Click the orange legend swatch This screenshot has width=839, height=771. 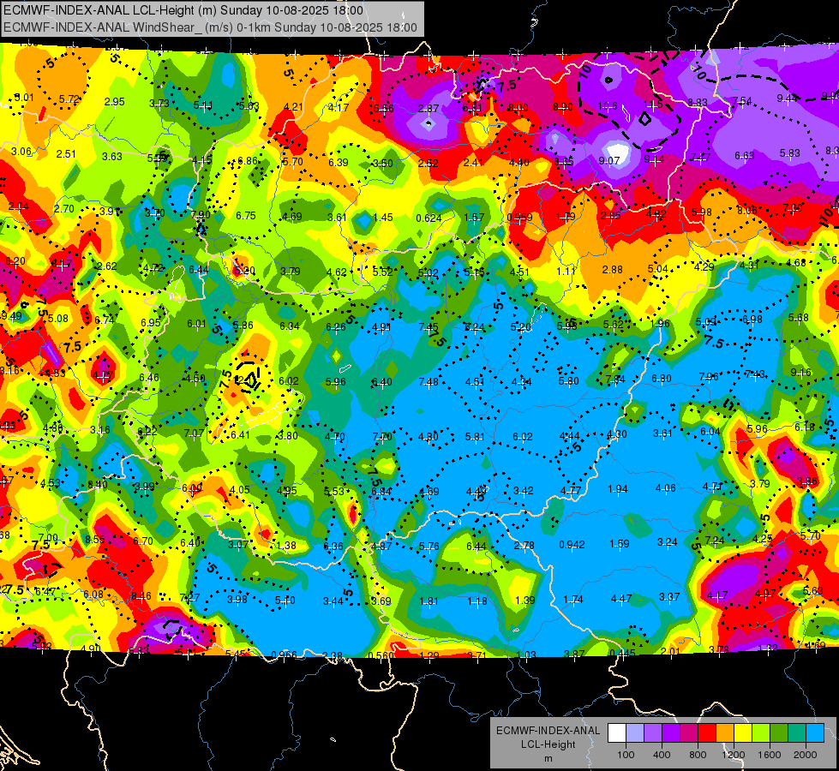(725, 733)
